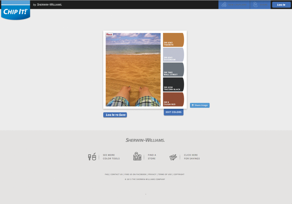Image resolution: width=292 pixels, height=204 pixels.
Task: Click the Chip It! logo
Action: click(x=16, y=11)
